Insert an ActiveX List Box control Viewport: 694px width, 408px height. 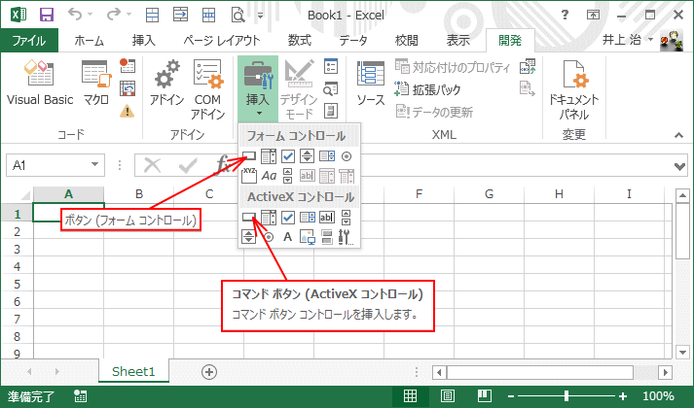pos(308,217)
